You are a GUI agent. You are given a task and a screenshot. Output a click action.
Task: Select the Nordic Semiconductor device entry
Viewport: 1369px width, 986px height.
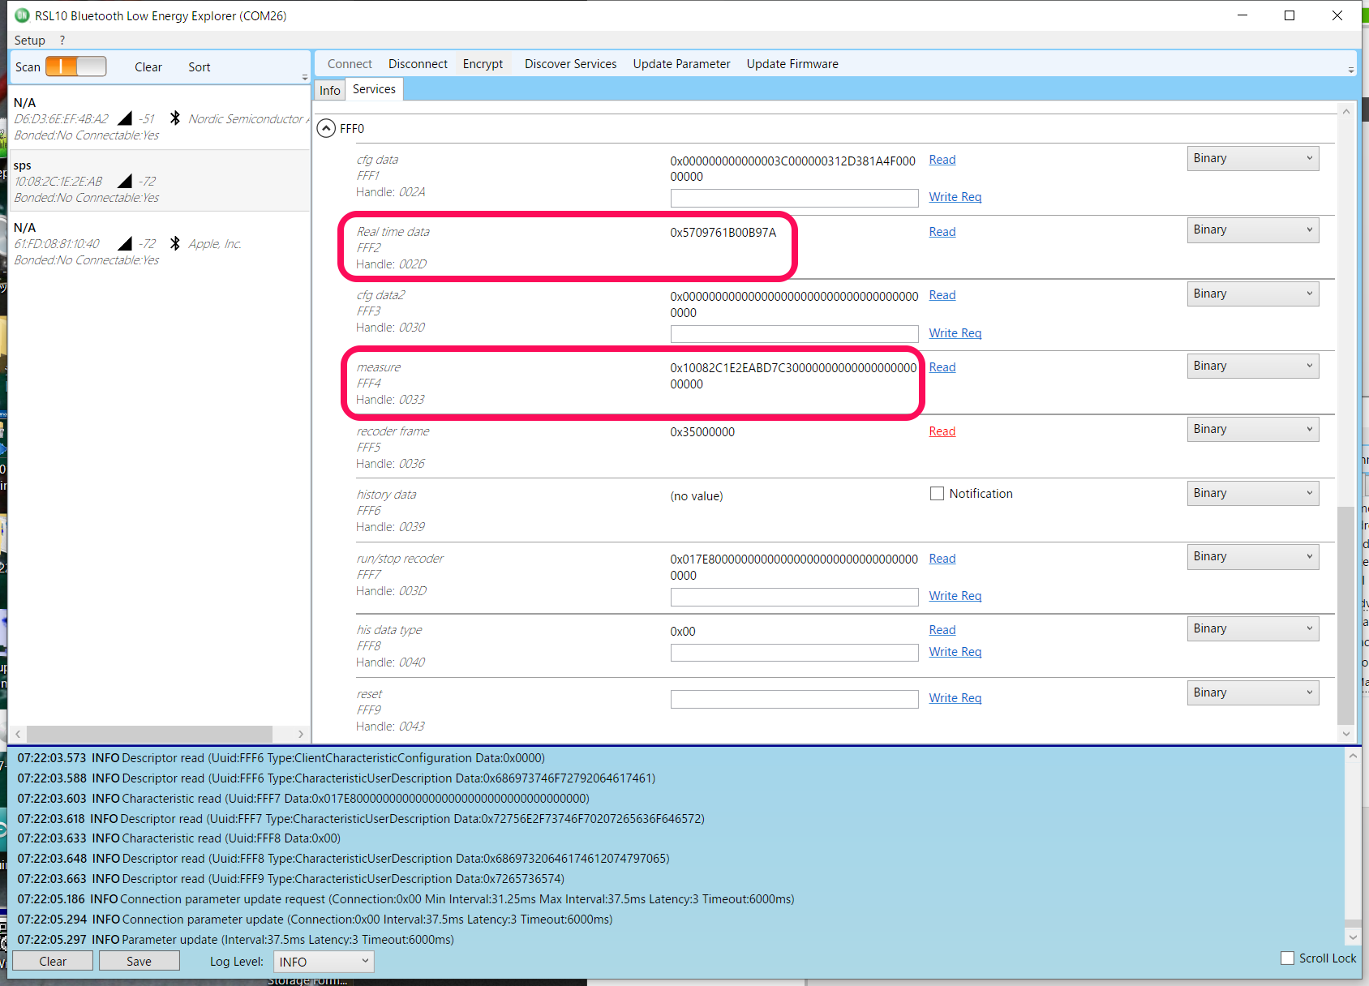point(160,118)
